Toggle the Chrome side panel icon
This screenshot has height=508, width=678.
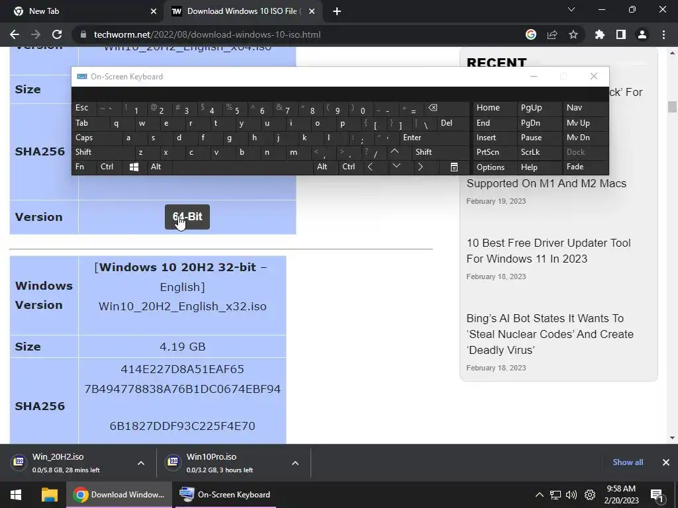(x=621, y=34)
